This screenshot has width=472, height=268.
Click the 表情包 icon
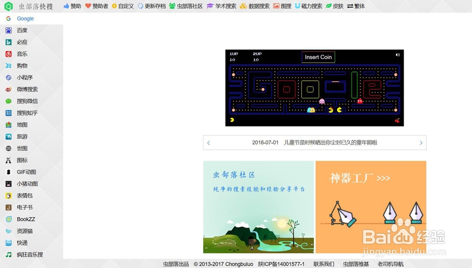click(8, 196)
